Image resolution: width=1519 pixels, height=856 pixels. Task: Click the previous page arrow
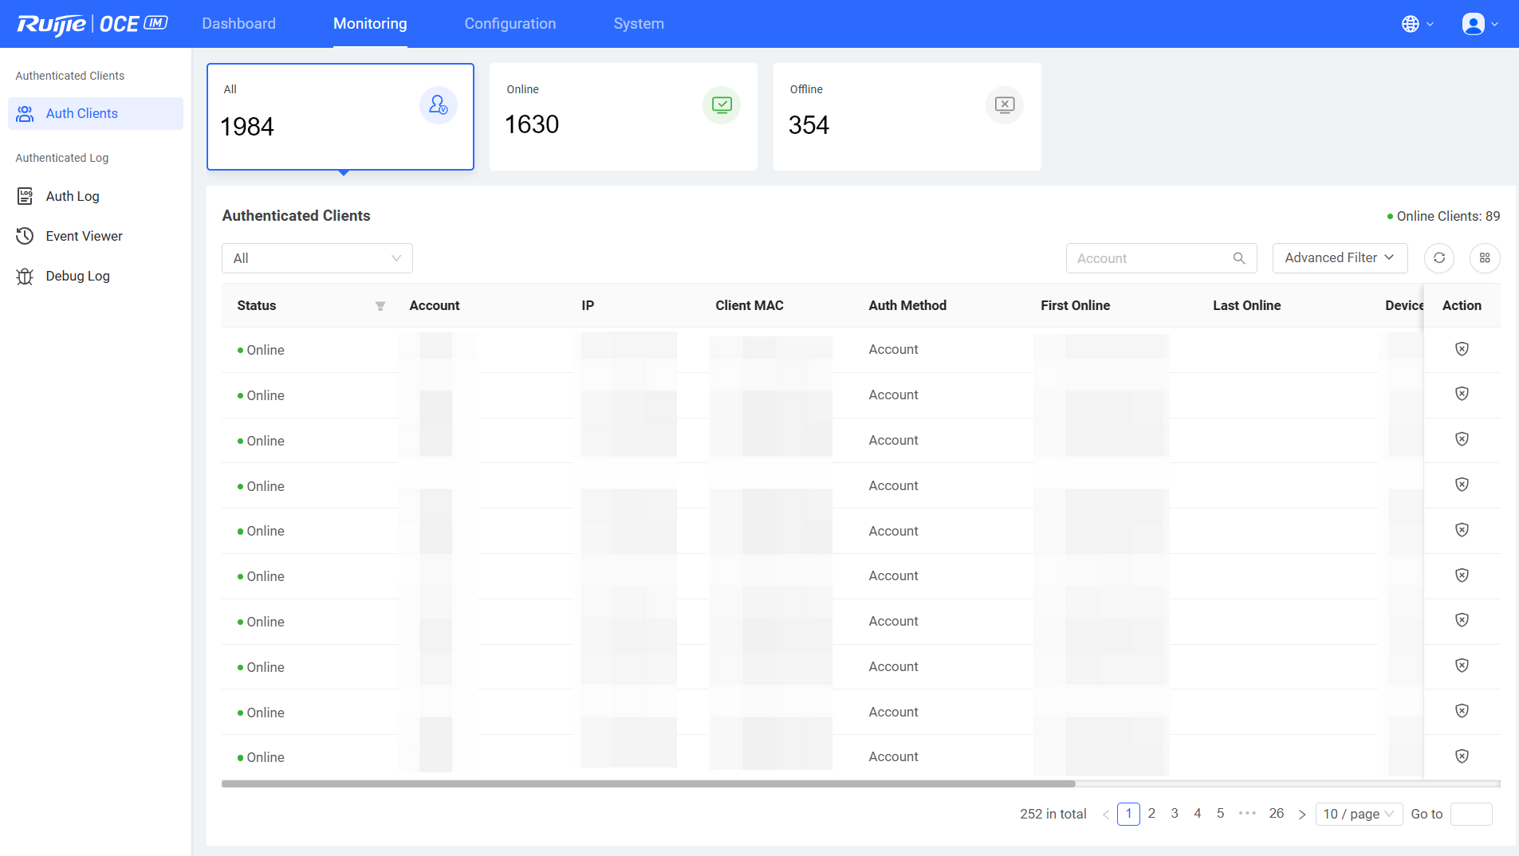pyautogui.click(x=1106, y=815)
